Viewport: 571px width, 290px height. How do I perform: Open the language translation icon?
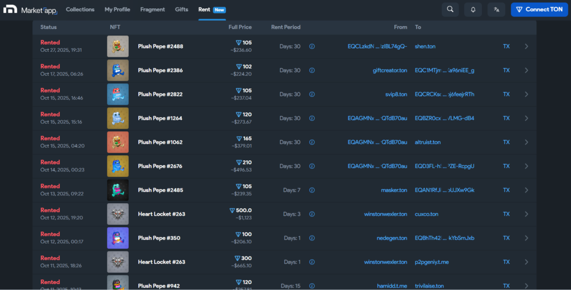click(496, 9)
